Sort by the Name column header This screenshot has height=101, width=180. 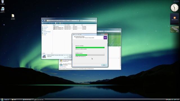(58, 25)
